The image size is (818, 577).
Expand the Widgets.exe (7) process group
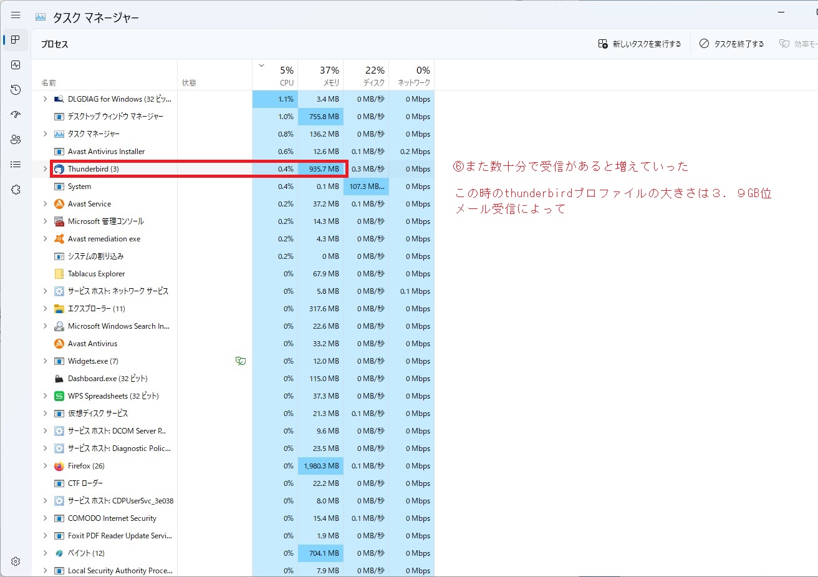click(x=45, y=361)
